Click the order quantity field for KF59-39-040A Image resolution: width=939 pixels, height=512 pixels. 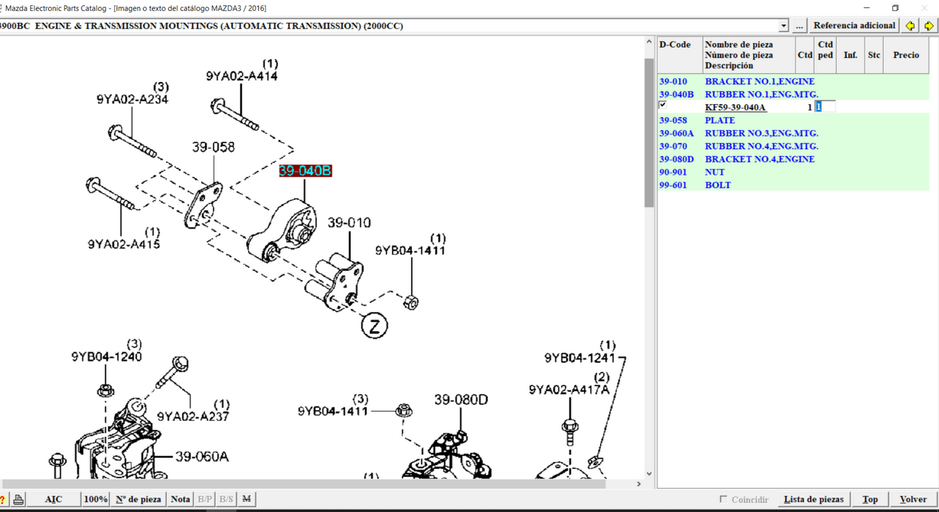coord(825,107)
